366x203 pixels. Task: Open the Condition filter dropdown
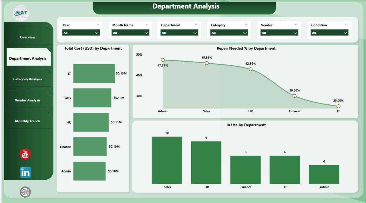point(329,33)
